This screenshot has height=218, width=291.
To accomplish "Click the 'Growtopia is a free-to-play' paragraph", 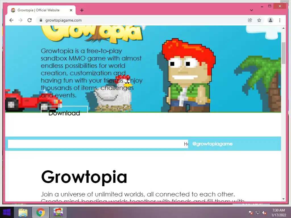I will [x=92, y=73].
